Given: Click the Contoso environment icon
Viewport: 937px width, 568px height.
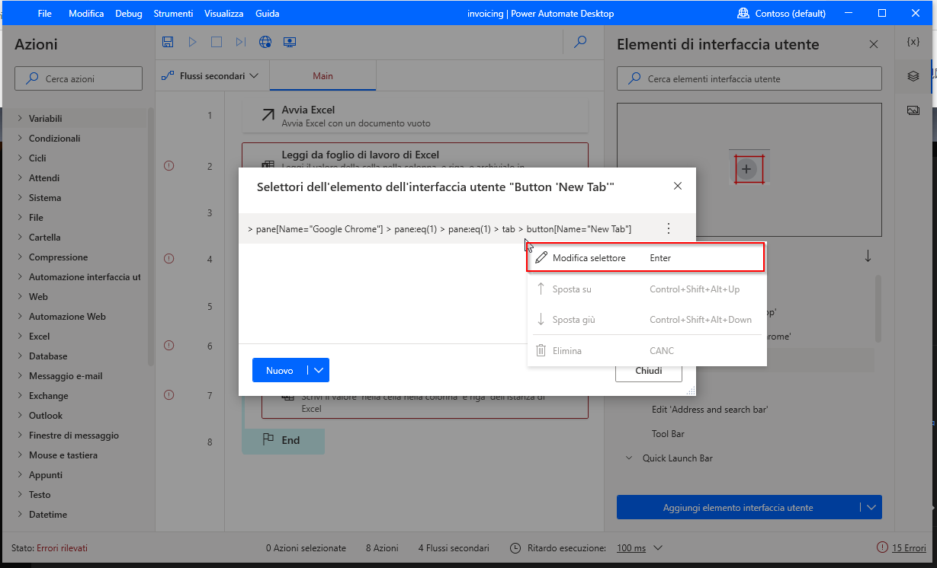Looking at the screenshot, I should tap(743, 13).
